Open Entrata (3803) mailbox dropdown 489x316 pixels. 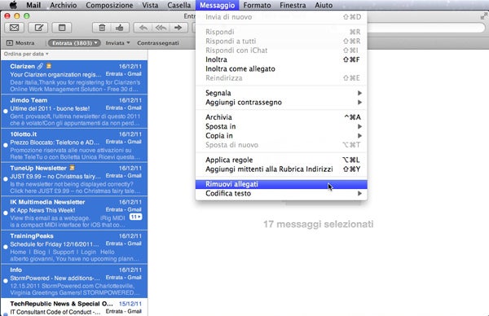coord(74,43)
